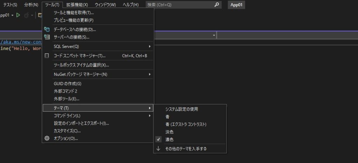This screenshot has width=358, height=163.
Task: Click the server connection icon in menu
Action: pyautogui.click(x=47, y=37)
